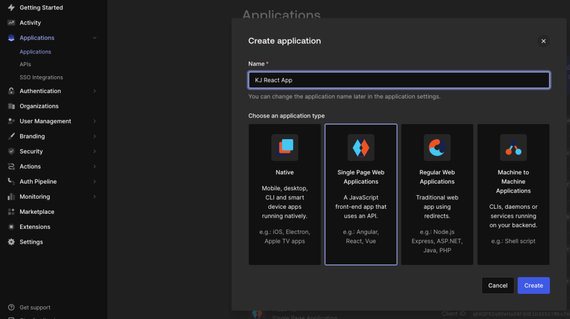The image size is (570, 319).
Task: Expand the Monitoring section chevron
Action: 95,197
